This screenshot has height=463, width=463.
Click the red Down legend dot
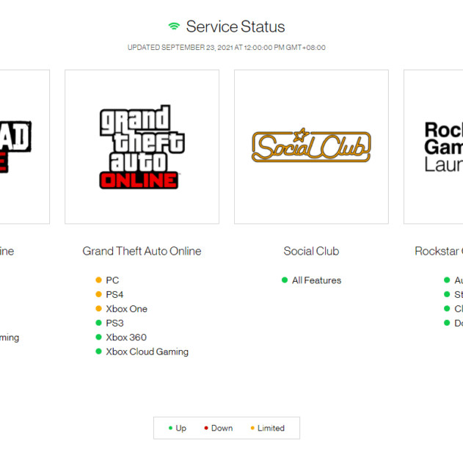coord(206,428)
